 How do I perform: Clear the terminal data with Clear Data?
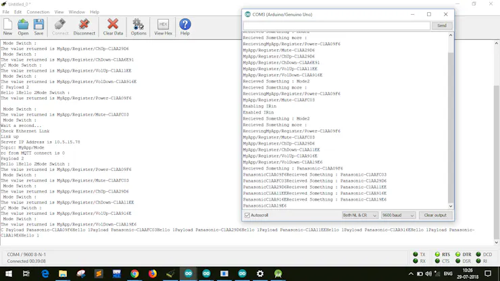click(x=113, y=27)
